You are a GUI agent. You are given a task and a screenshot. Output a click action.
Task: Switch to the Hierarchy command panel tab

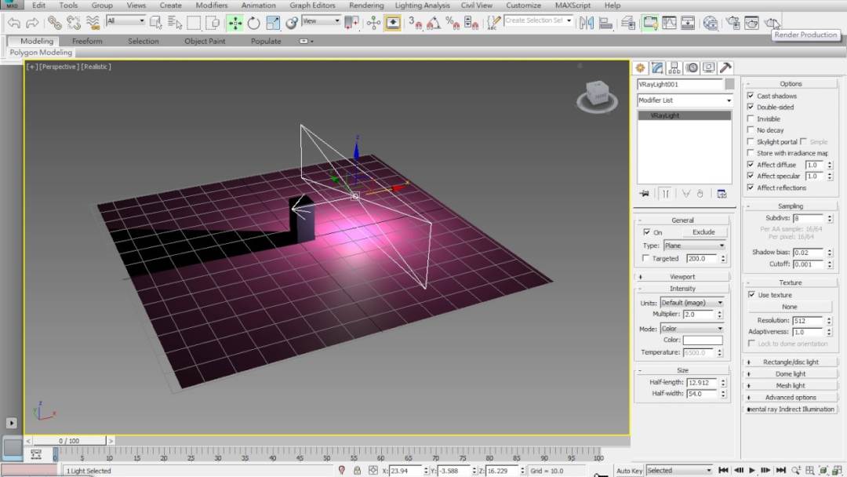pyautogui.click(x=674, y=68)
